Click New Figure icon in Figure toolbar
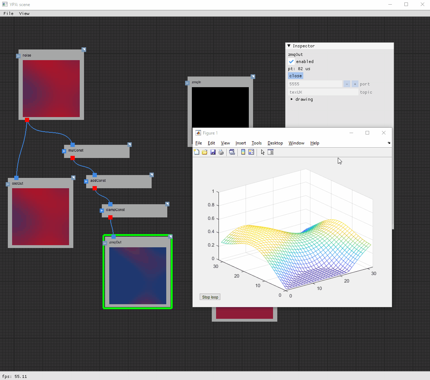Viewport: 430px width, 380px height. [196, 152]
